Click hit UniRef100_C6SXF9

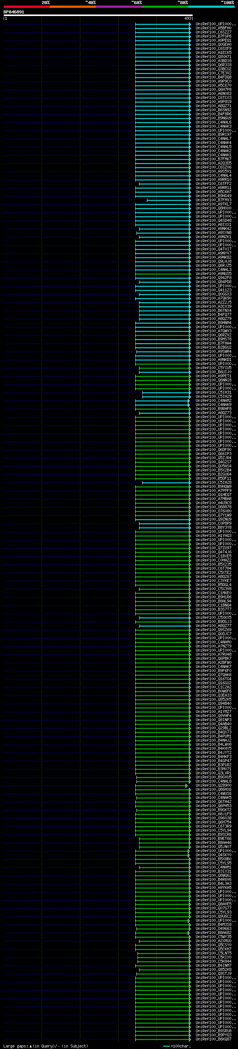tap(213, 48)
